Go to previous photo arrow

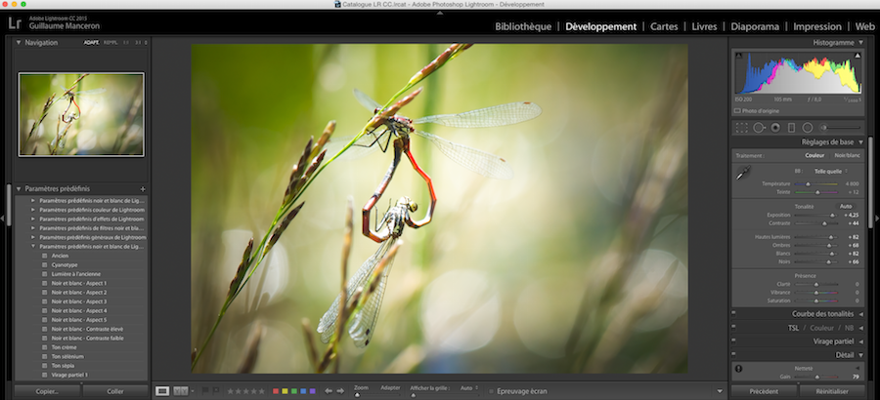coord(329,391)
